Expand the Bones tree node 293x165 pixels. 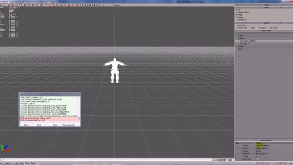point(236,49)
